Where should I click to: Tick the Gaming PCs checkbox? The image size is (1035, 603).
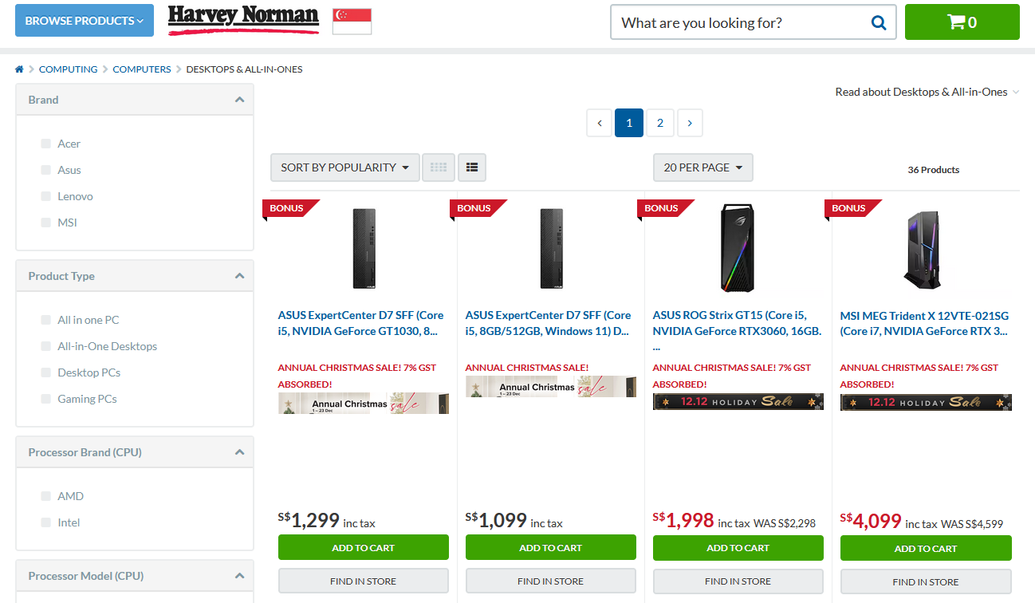click(46, 399)
